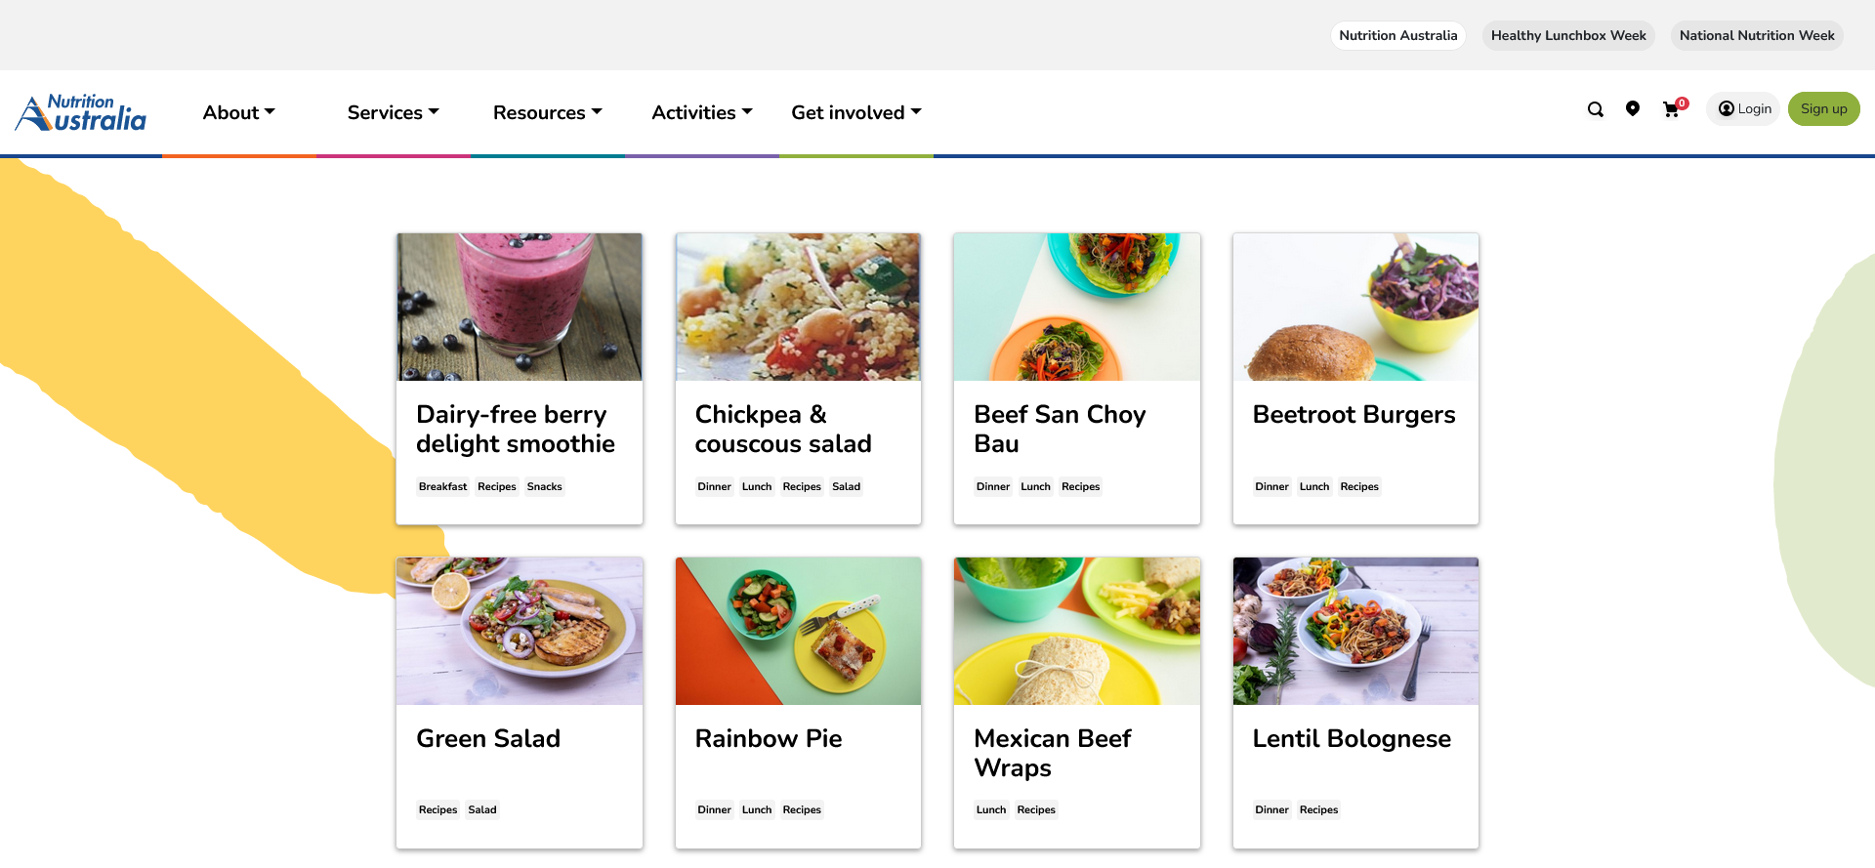Click the Beetroot Burgers recipe title
Screen dimensions: 1875x868
[1354, 415]
